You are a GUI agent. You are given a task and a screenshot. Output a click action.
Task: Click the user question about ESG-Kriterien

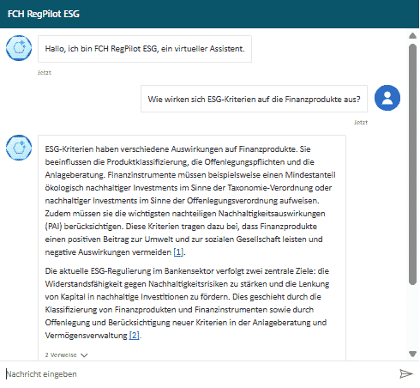coord(254,99)
